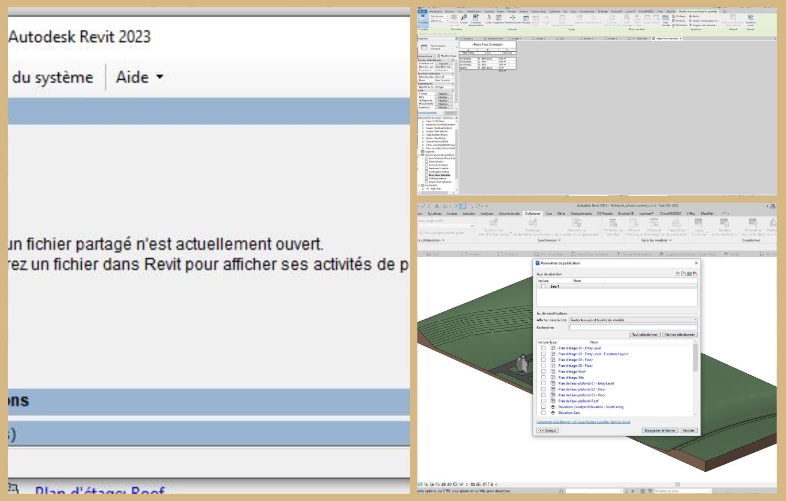Screen dimensions: 786x501
Task: Check Plan d'étage: Site checkbox
Action: tap(543, 377)
